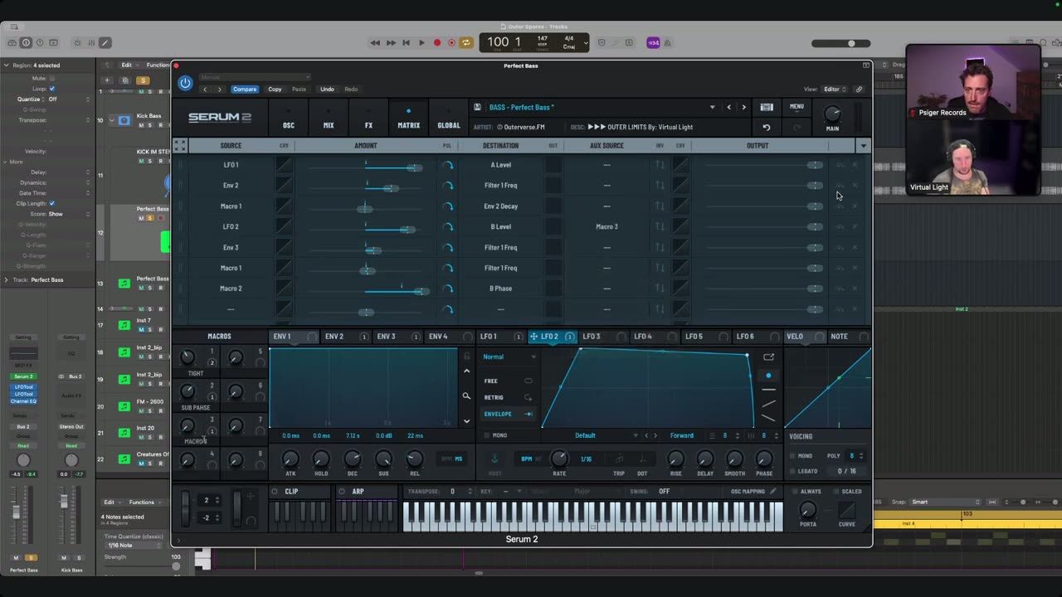Toggle the ALWAYS portamento checkbox

click(x=796, y=491)
